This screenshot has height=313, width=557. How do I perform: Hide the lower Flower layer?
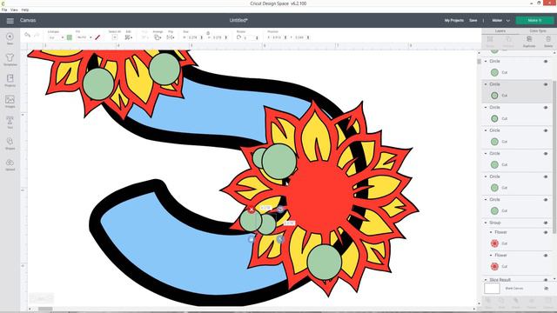(x=546, y=256)
